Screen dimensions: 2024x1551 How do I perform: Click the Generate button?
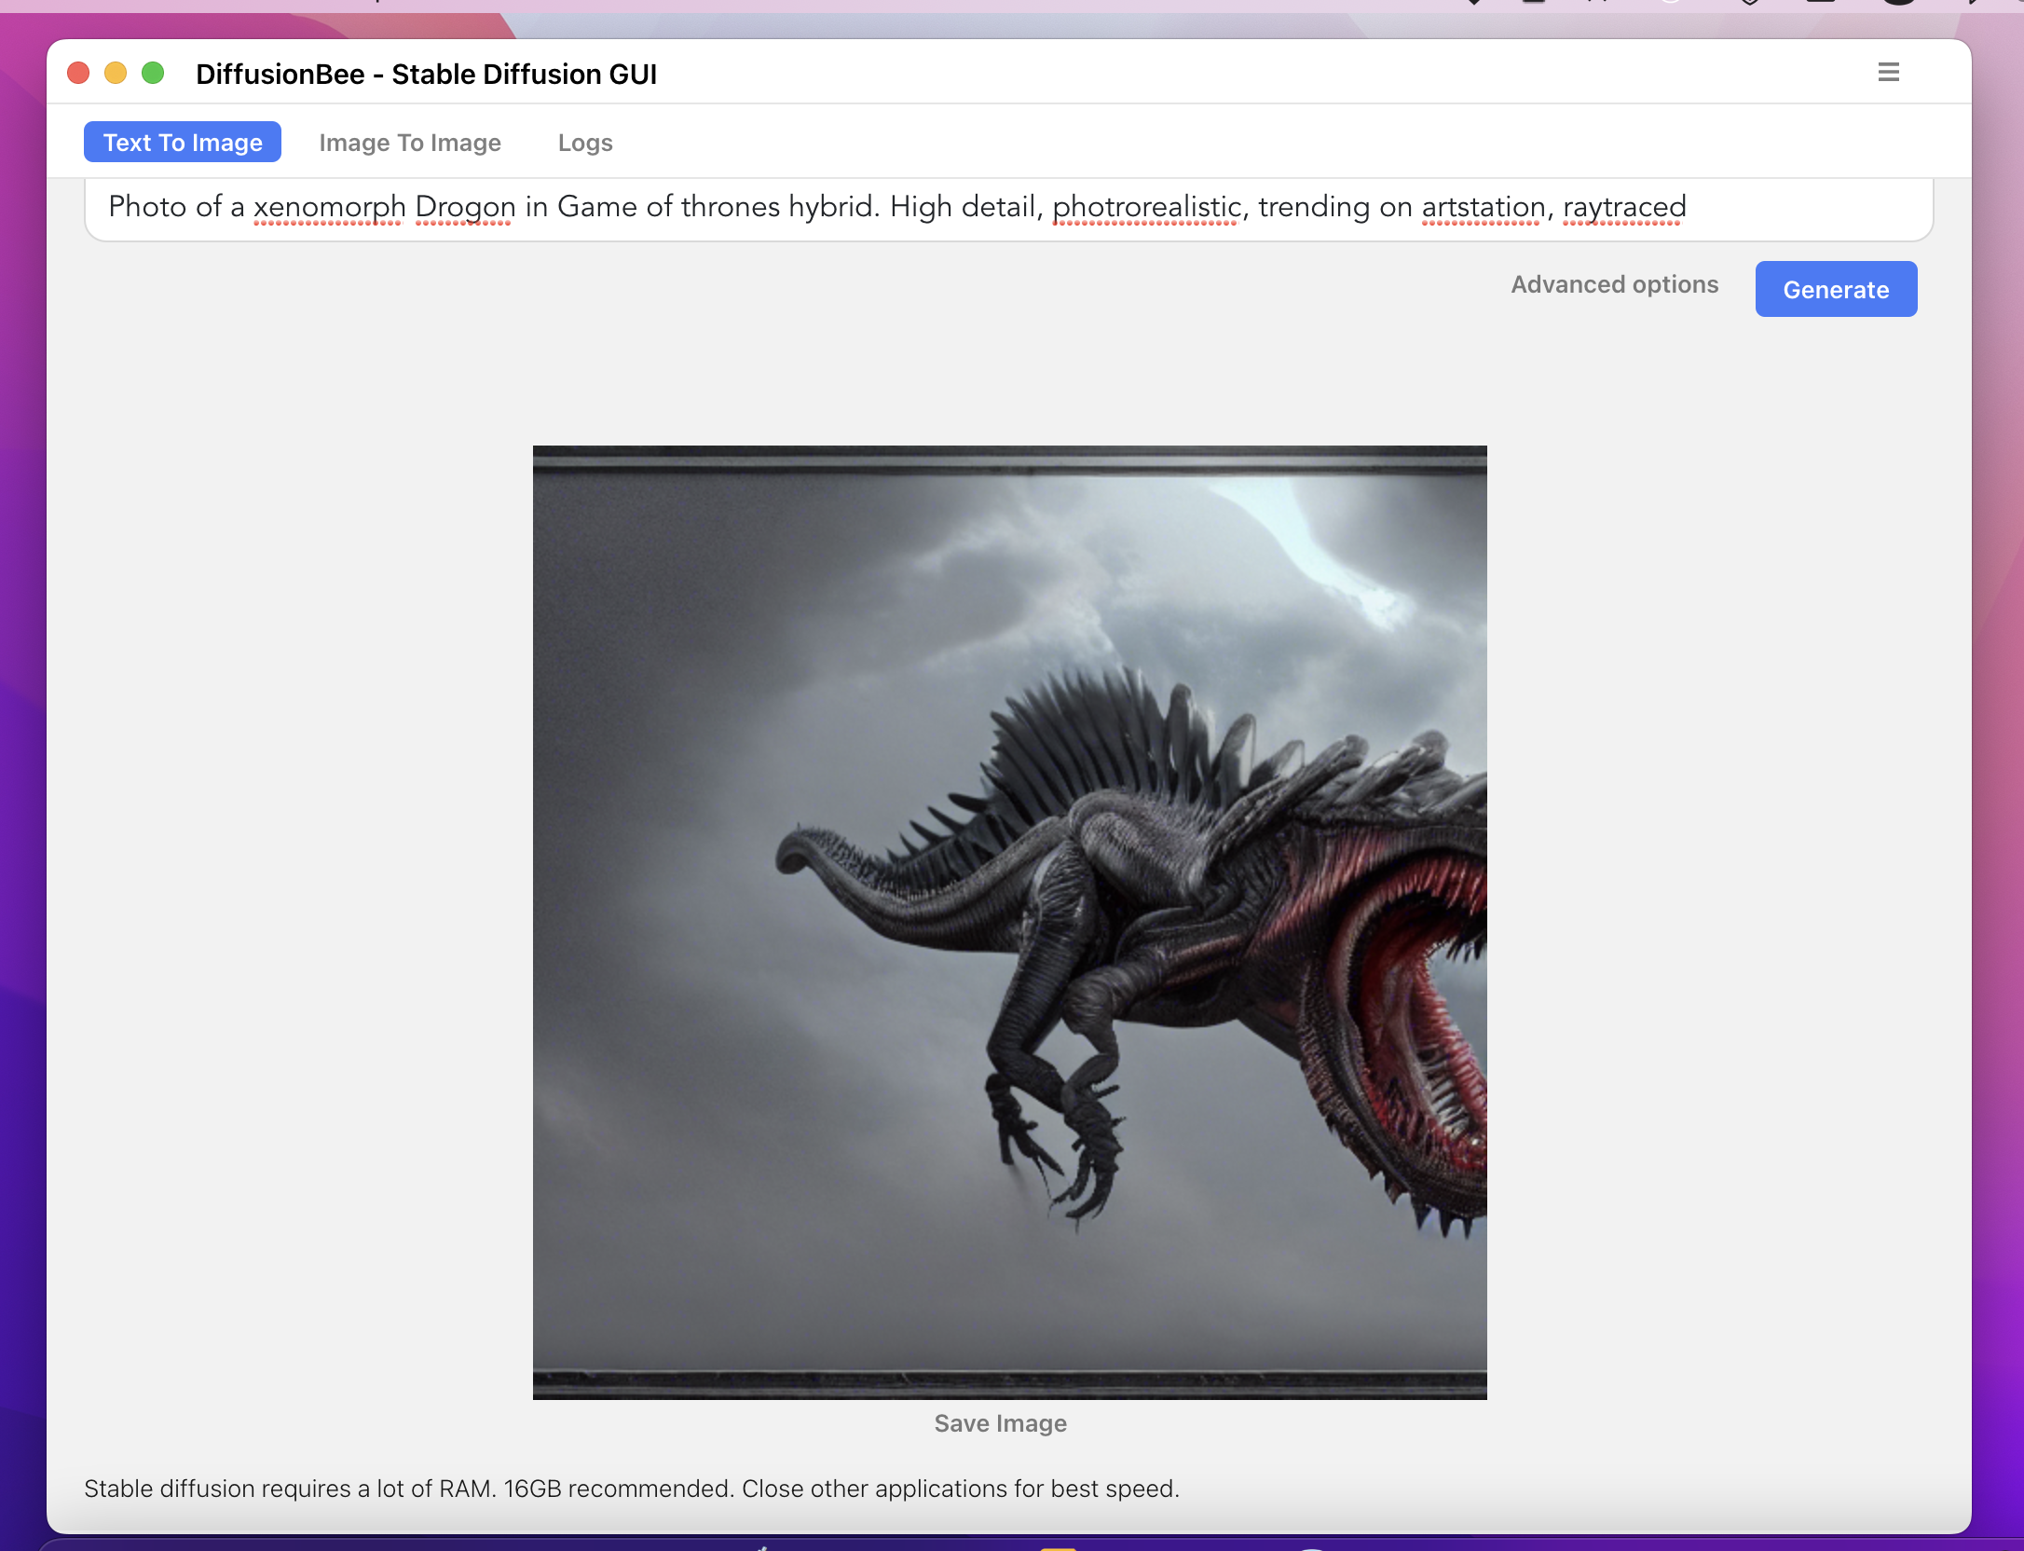[1835, 288]
